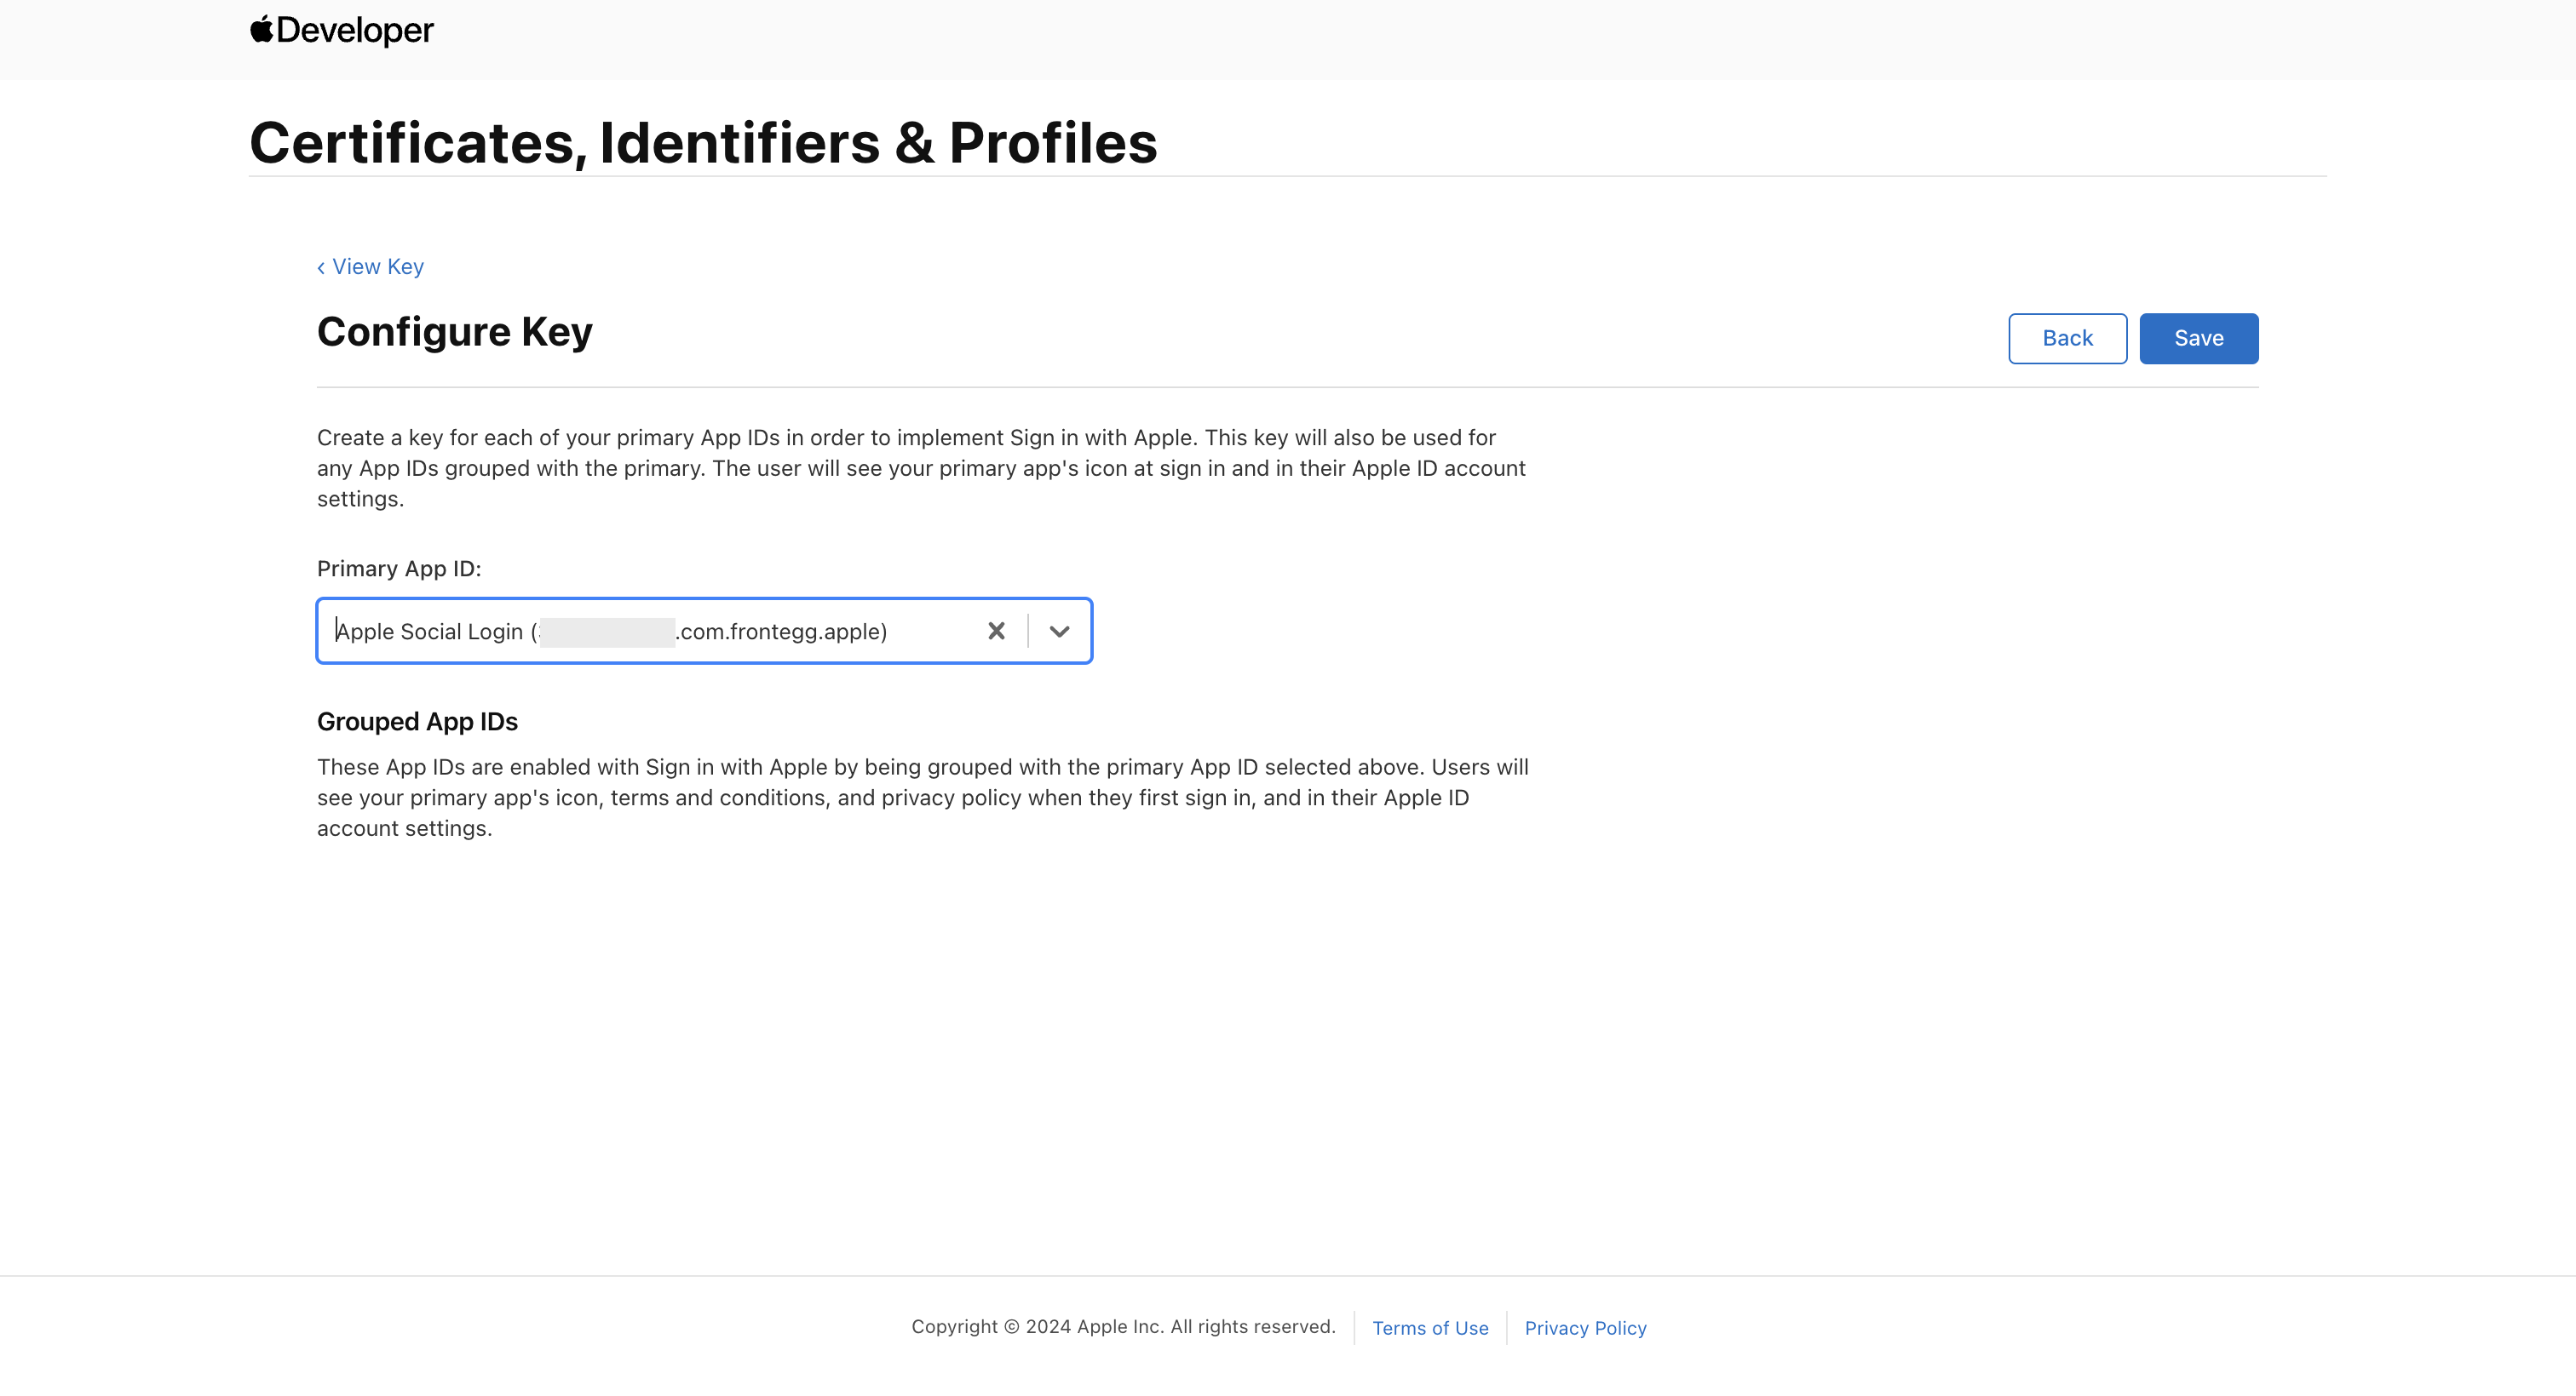Click the Grouped App IDs heading
This screenshot has height=1396, width=2576.
tap(417, 722)
